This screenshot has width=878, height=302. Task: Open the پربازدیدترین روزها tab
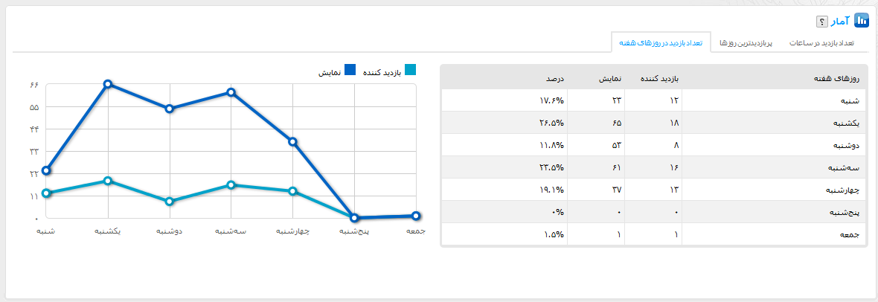(746, 43)
